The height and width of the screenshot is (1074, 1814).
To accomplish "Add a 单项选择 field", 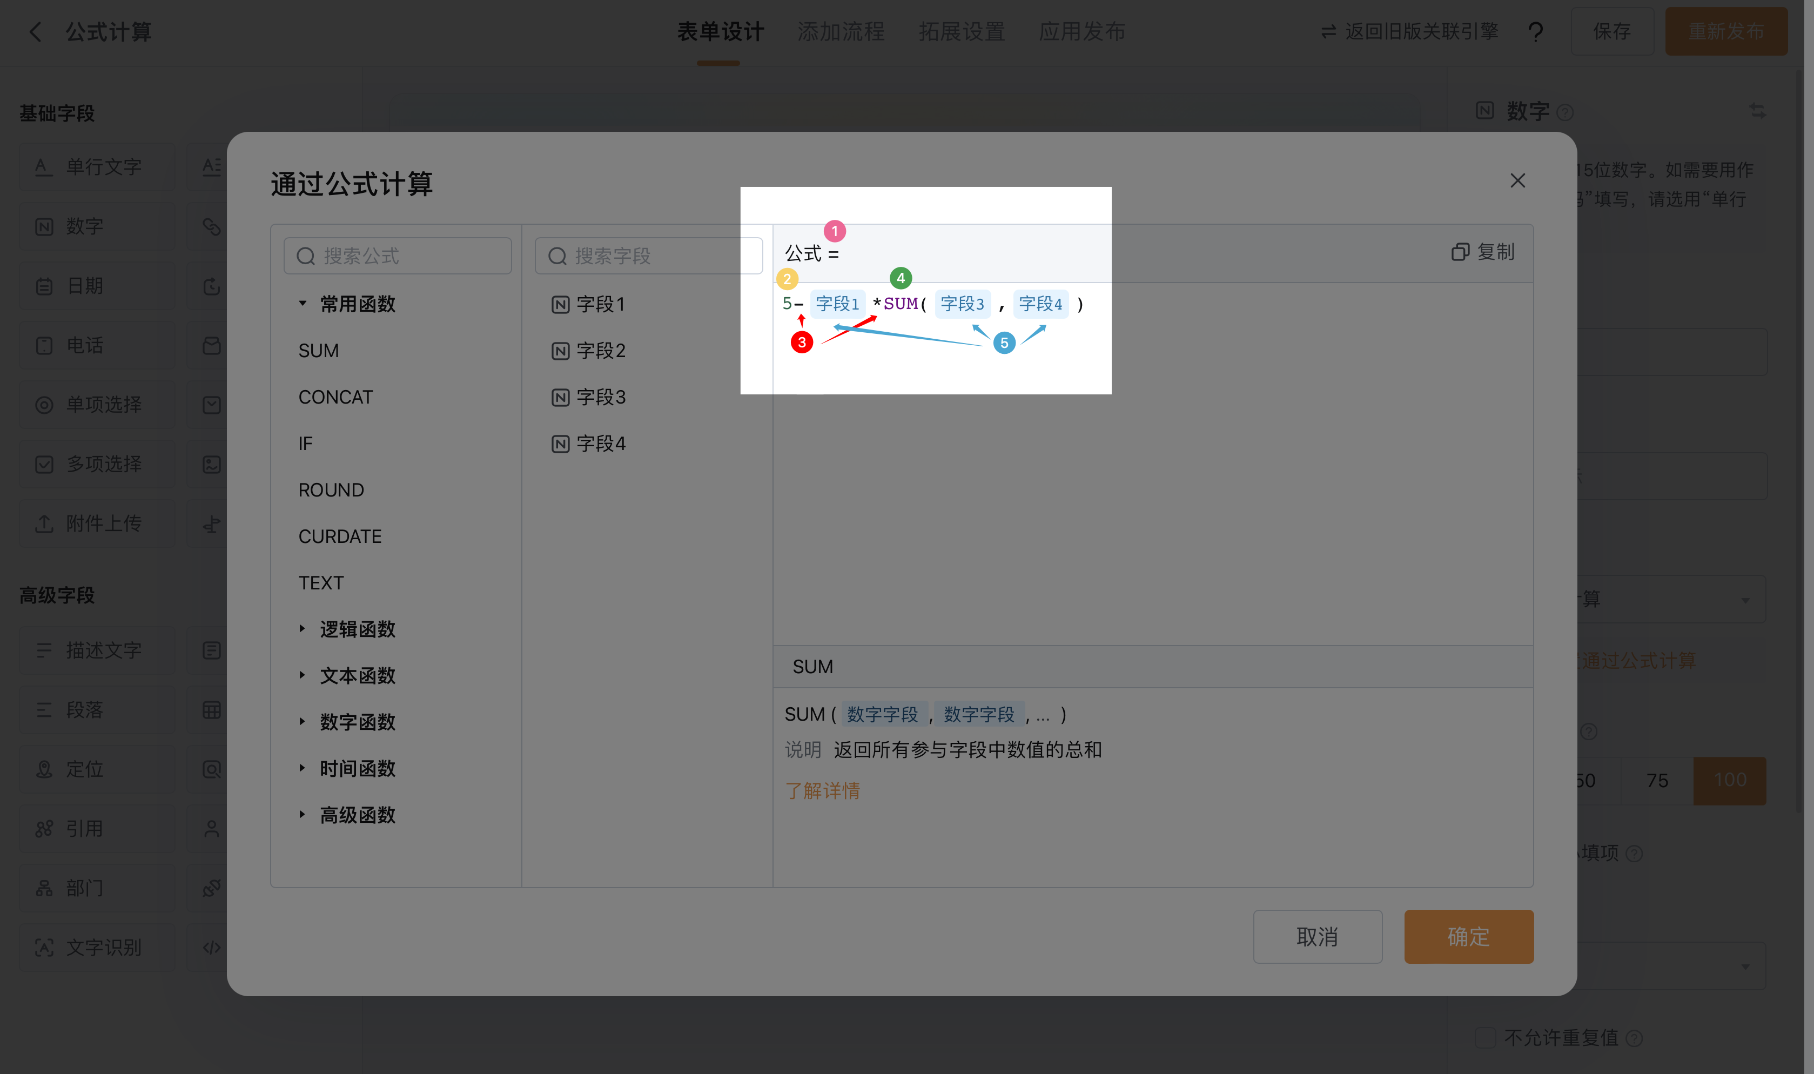I will pyautogui.click(x=97, y=405).
